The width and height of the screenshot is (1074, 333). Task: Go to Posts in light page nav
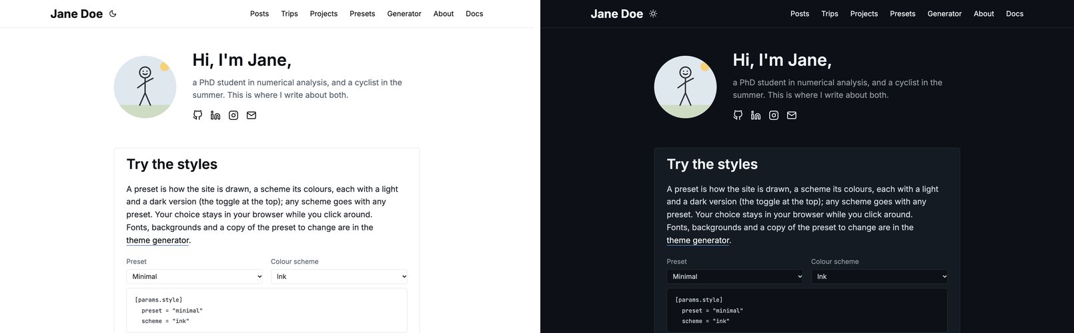[259, 13]
